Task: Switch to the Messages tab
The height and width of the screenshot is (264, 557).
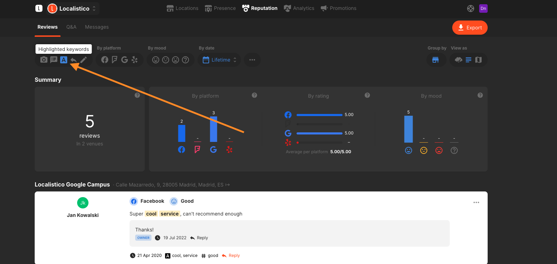Action: (x=97, y=27)
